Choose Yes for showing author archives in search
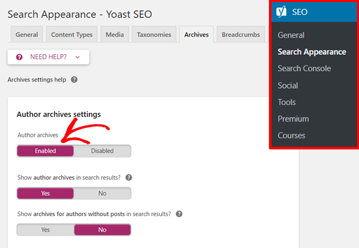 coord(45,193)
